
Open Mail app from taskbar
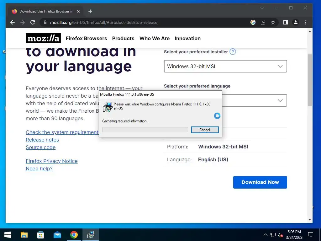(x=57, y=235)
